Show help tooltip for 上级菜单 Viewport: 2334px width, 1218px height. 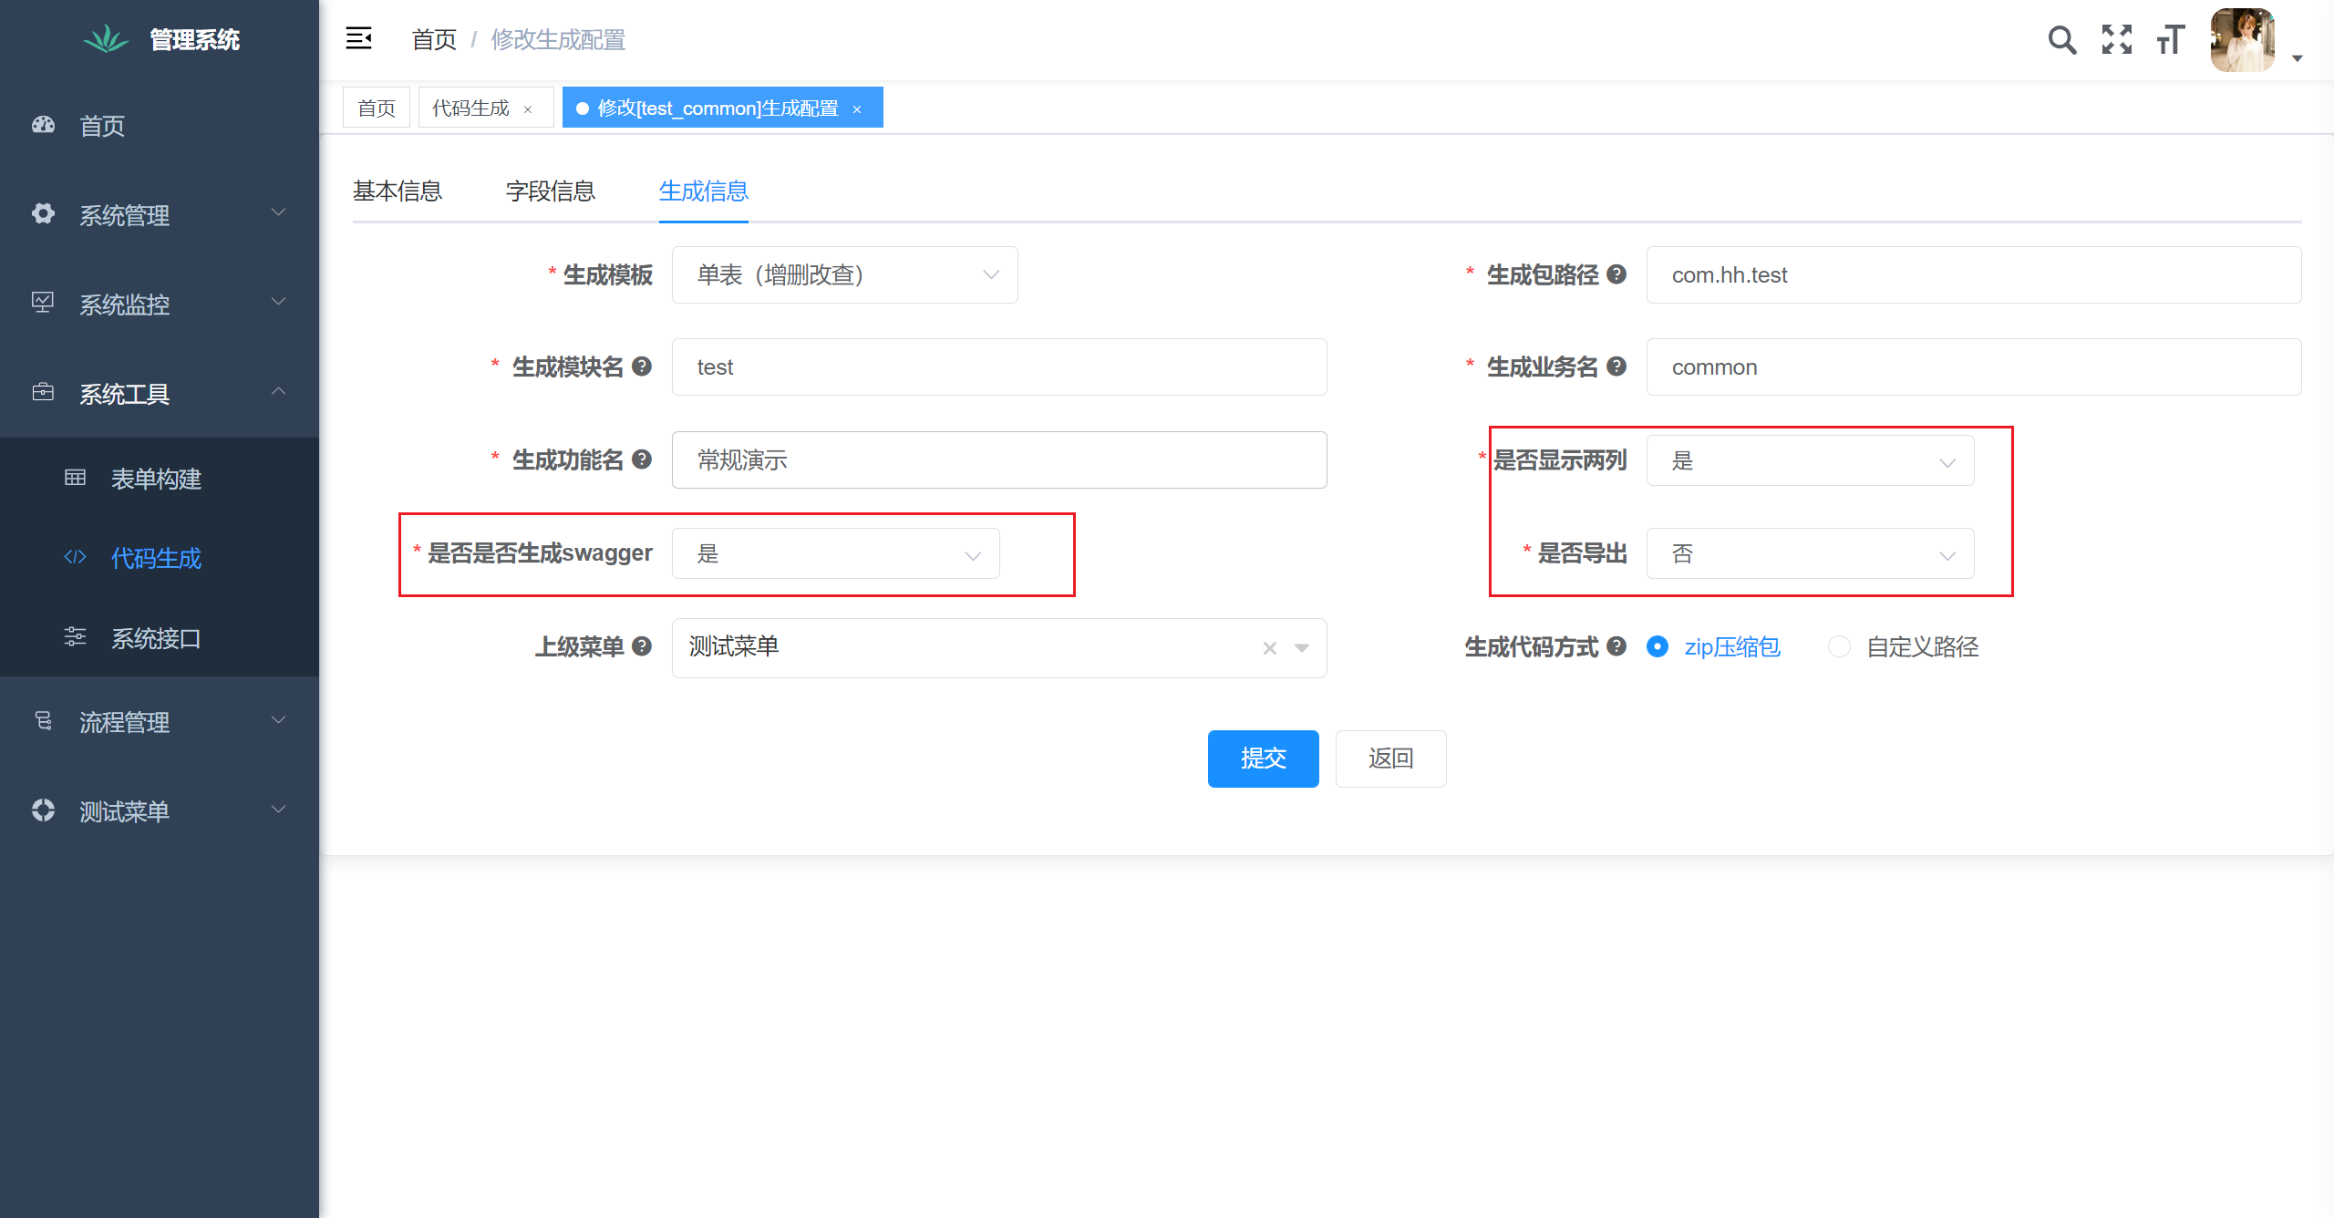point(642,645)
